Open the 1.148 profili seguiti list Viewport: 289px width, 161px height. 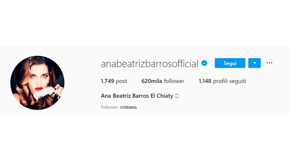point(222,81)
